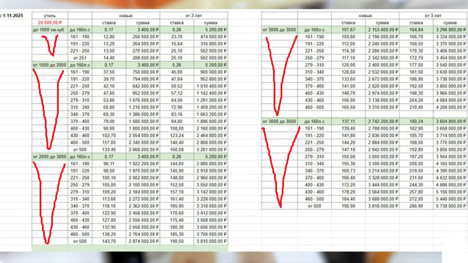468x263 pixels.
Task: Select the 2 742 200,00 ₽ sum cell
Action: [x=382, y=121]
